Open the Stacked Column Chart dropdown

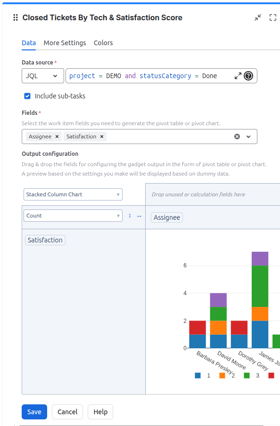[73, 194]
